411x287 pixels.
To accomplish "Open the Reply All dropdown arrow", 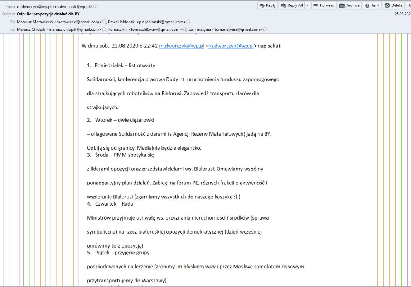I will pyautogui.click(x=307, y=5).
